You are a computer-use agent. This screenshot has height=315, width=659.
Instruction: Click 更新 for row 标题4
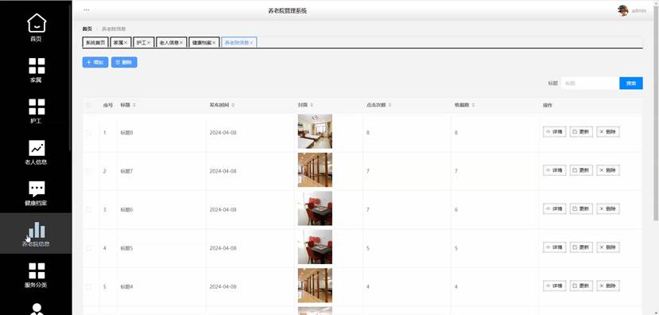point(581,286)
